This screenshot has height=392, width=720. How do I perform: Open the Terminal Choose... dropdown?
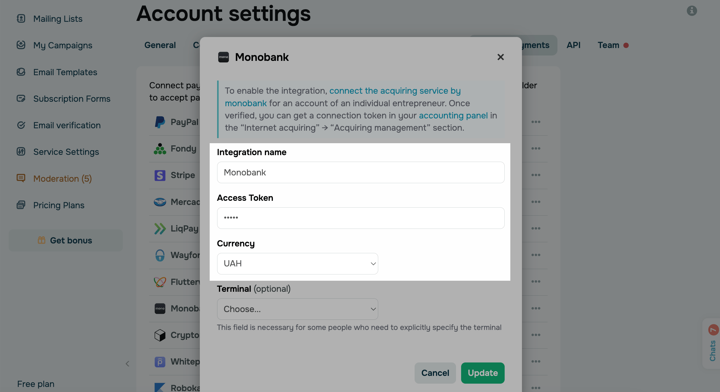[297, 309]
